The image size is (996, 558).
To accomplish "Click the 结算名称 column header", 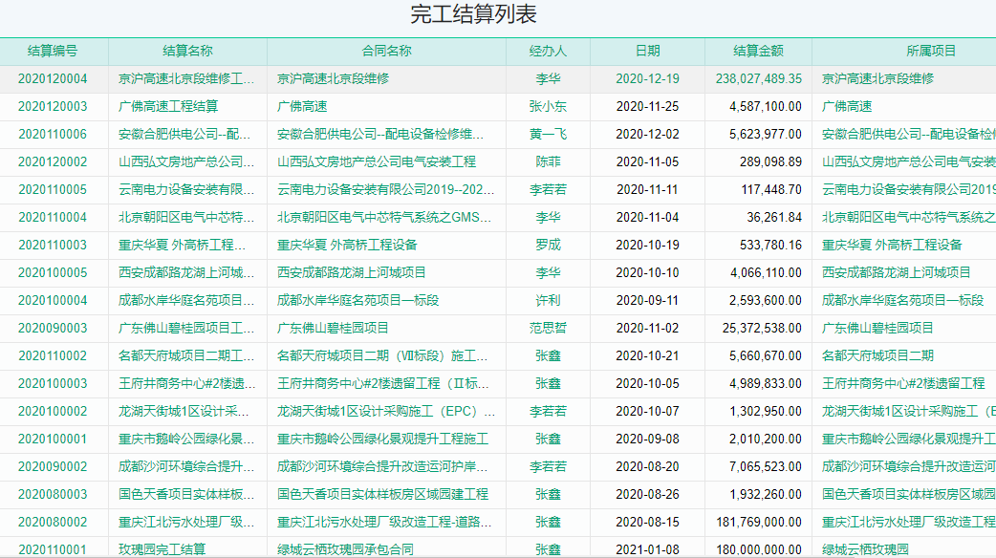I will coord(187,52).
